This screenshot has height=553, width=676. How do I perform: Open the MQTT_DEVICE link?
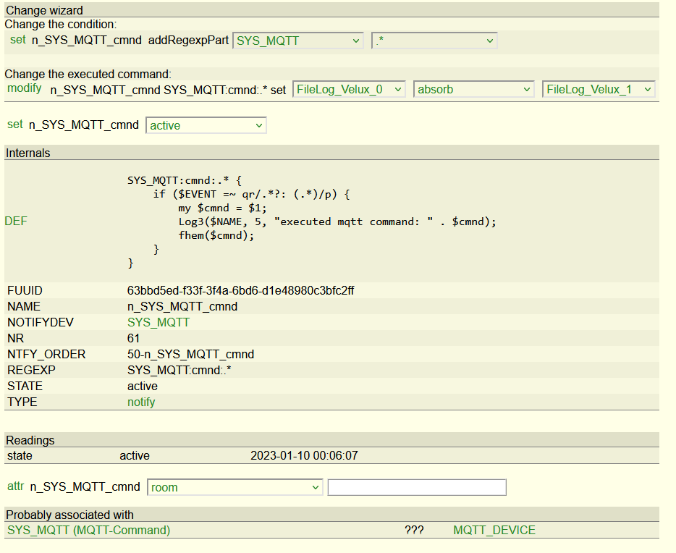(494, 530)
